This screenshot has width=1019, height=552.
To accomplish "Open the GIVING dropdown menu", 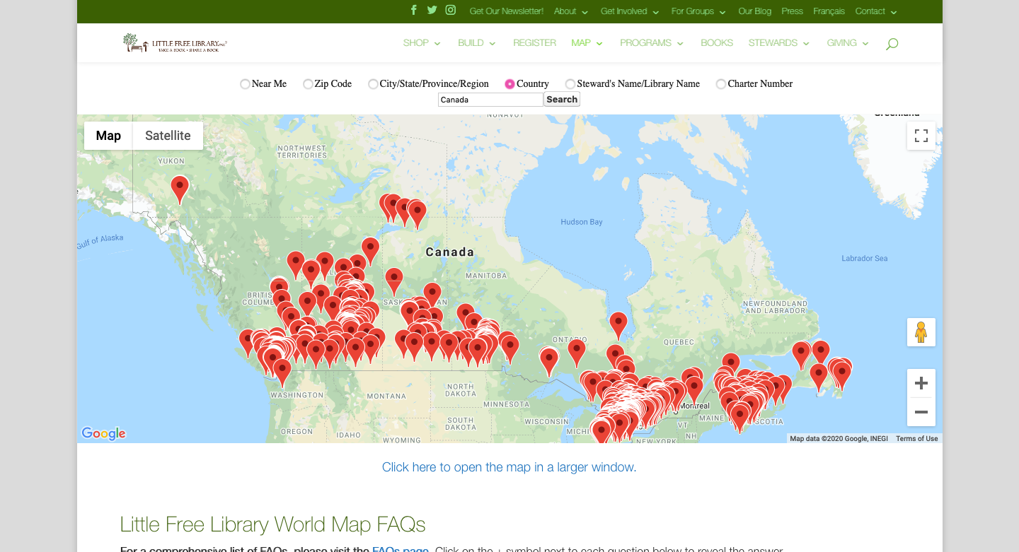I will coord(848,43).
